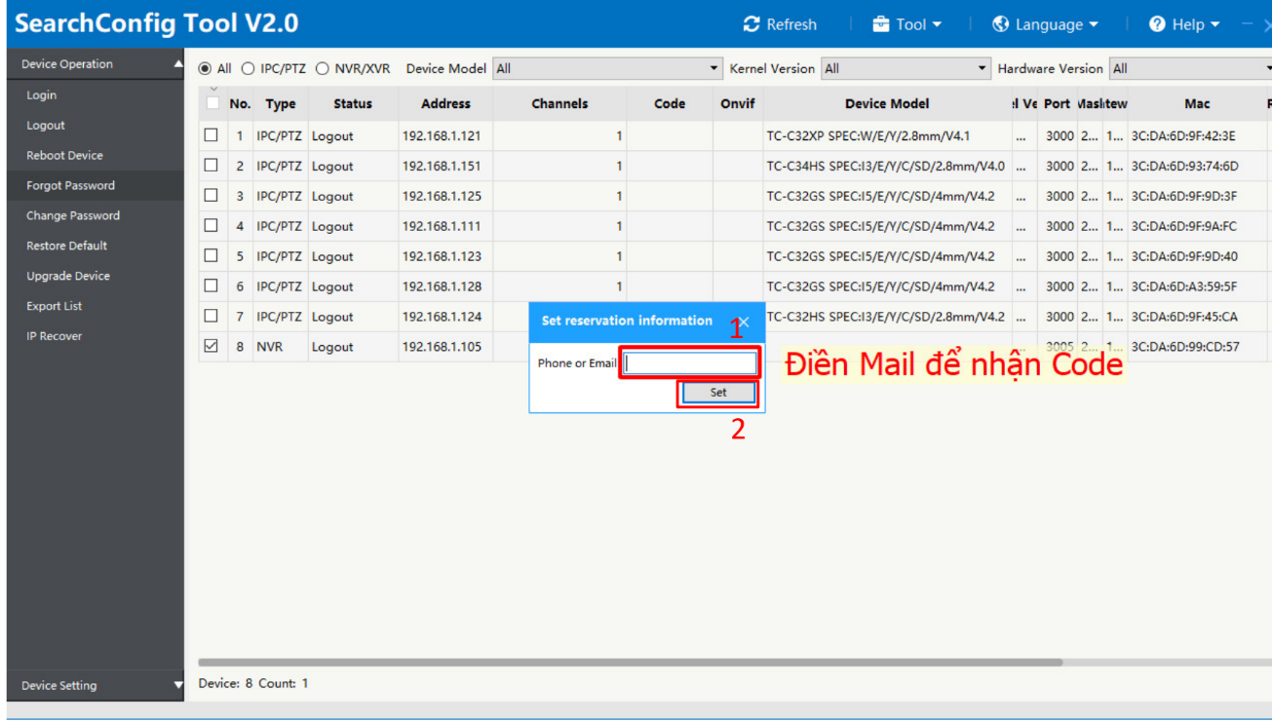Expand the Kernel Version dropdown

906,69
